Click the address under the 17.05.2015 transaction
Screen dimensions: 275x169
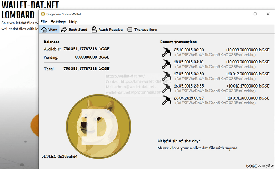point(215,78)
